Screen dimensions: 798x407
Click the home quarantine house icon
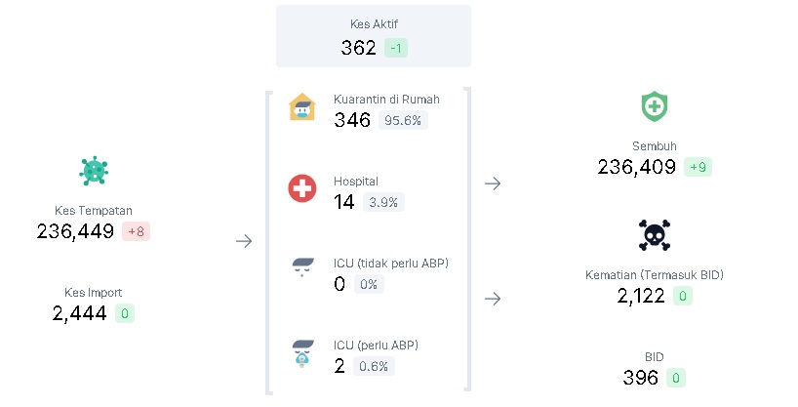click(x=302, y=107)
